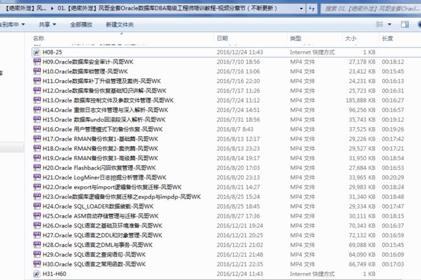
Task: Click the 新建文件夹 button
Action: pos(120,25)
